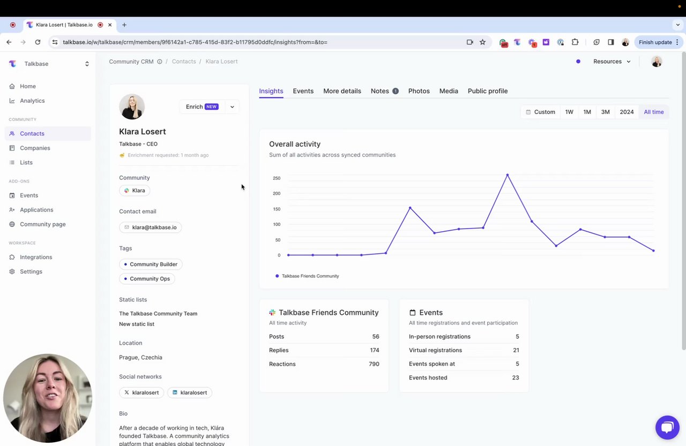Image resolution: width=686 pixels, height=446 pixels.
Task: Click the Applications person-plus icon
Action: tap(12, 210)
